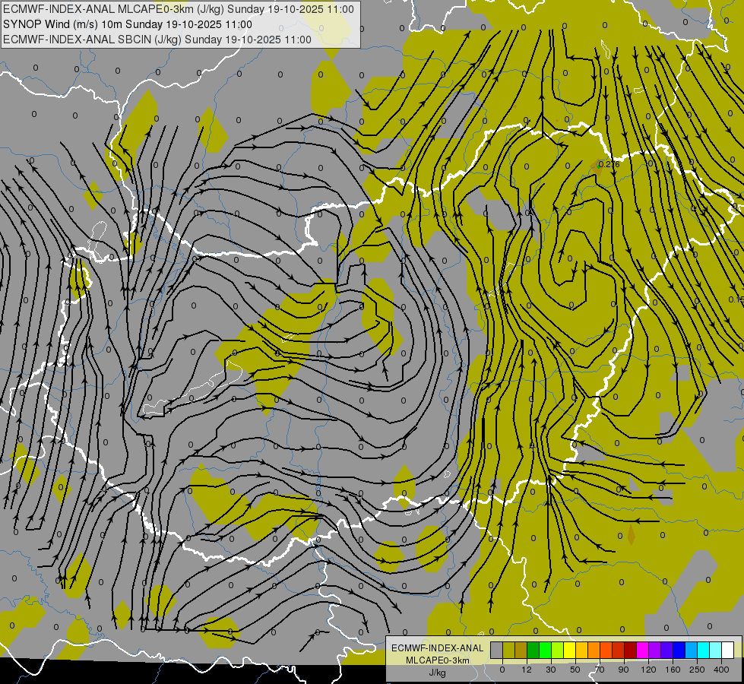Click the legend tick value 120
744x684 pixels.
coord(648,670)
